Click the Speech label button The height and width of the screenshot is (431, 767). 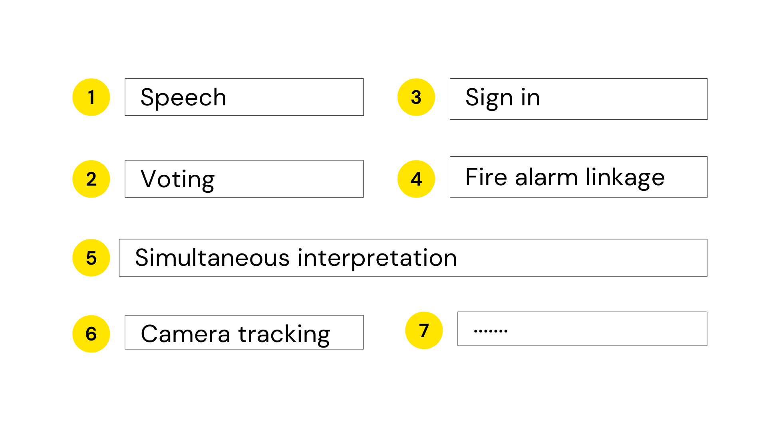(x=239, y=97)
